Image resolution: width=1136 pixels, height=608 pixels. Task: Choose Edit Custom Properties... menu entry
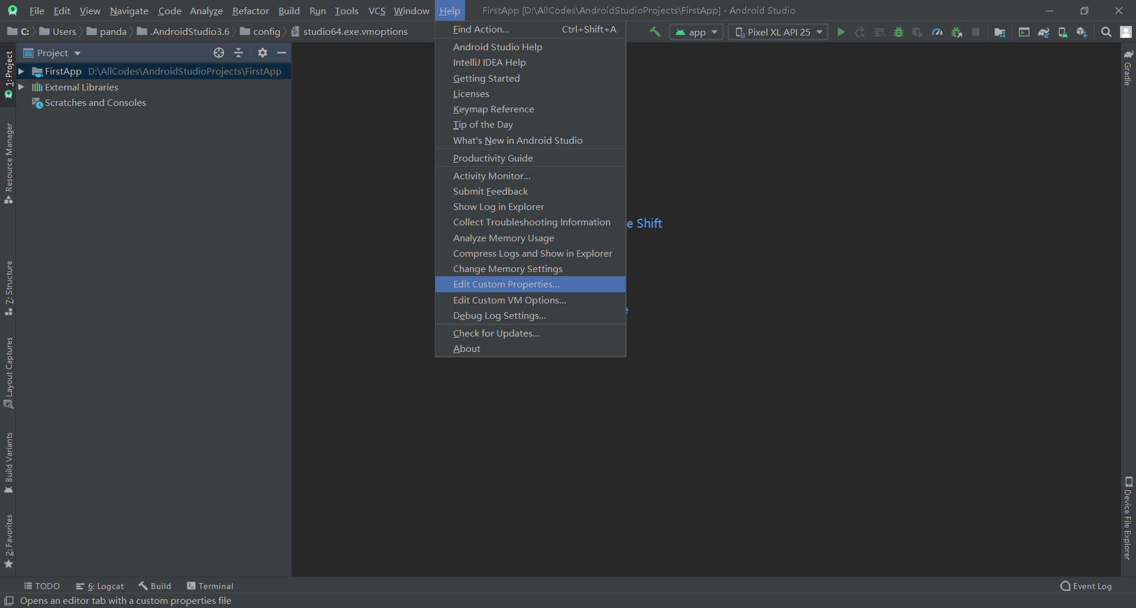click(x=530, y=284)
